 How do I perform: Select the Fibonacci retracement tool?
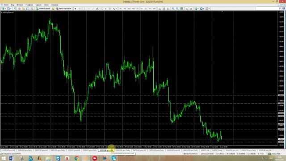pyautogui.click(x=101, y=8)
